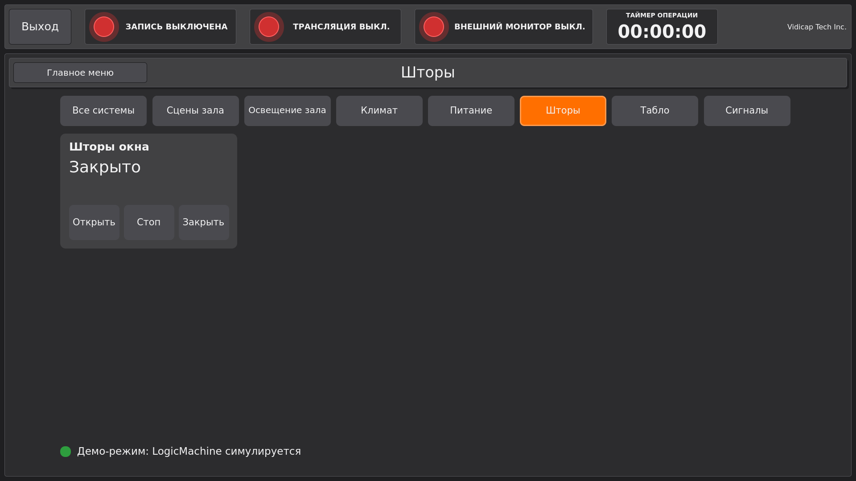856x481 pixels.
Task: Click the Шторы page heading
Action: click(x=428, y=72)
